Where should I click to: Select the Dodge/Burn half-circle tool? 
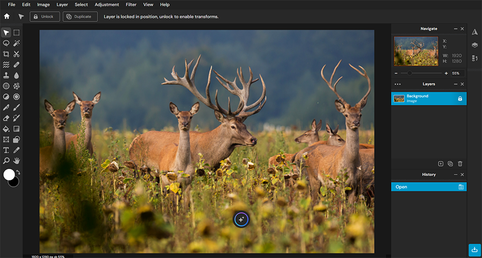pyautogui.click(x=6, y=97)
